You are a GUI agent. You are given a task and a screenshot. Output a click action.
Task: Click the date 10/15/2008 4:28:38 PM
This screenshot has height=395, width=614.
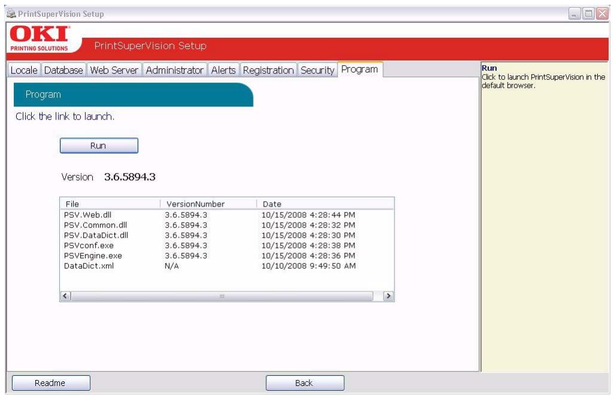(x=308, y=245)
